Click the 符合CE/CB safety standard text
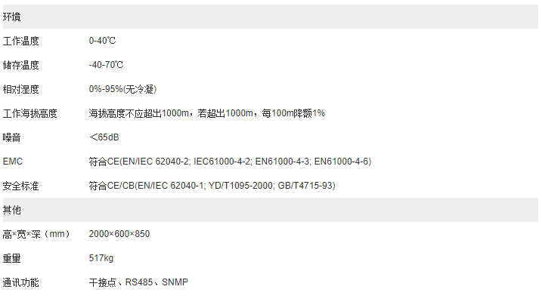 212,186
